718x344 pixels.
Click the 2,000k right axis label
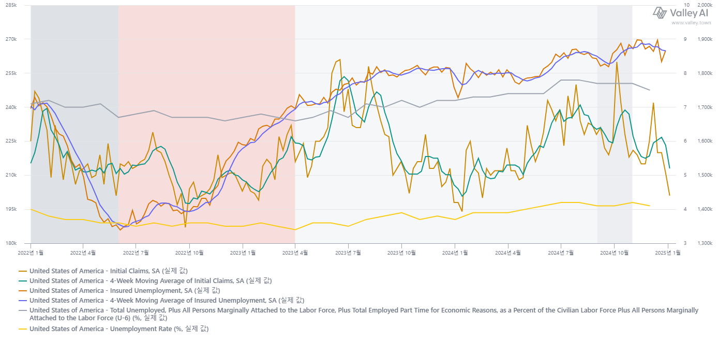point(706,5)
